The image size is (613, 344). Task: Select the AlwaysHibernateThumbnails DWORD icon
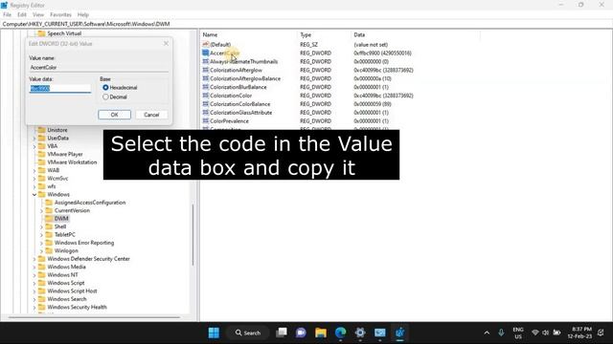click(x=206, y=61)
